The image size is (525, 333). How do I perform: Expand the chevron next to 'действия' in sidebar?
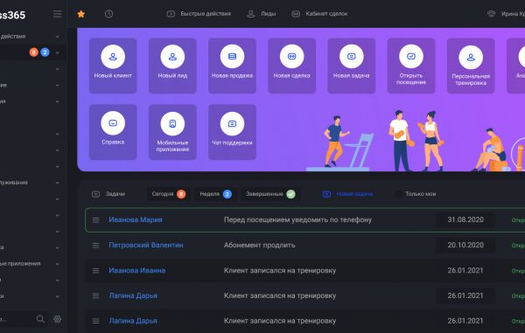(x=57, y=37)
